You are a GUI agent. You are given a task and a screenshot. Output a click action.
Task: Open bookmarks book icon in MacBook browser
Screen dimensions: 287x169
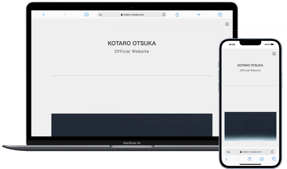pos(87,15)
